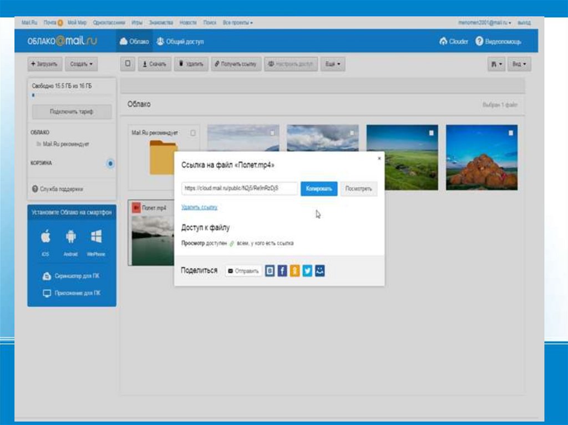The width and height of the screenshot is (568, 425).
Task: Share via Мой Мир smiley icon
Action: tap(320, 270)
